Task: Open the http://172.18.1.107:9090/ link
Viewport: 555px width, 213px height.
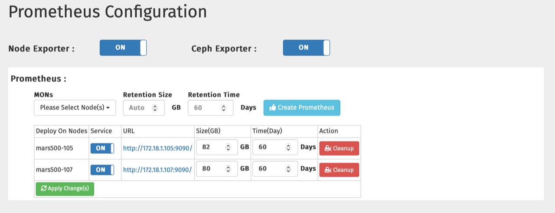Action: point(157,170)
